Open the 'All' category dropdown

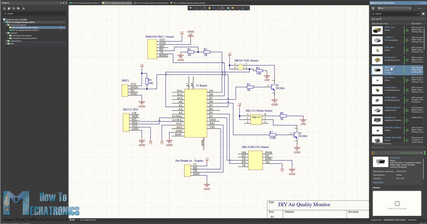[x=395, y=8]
